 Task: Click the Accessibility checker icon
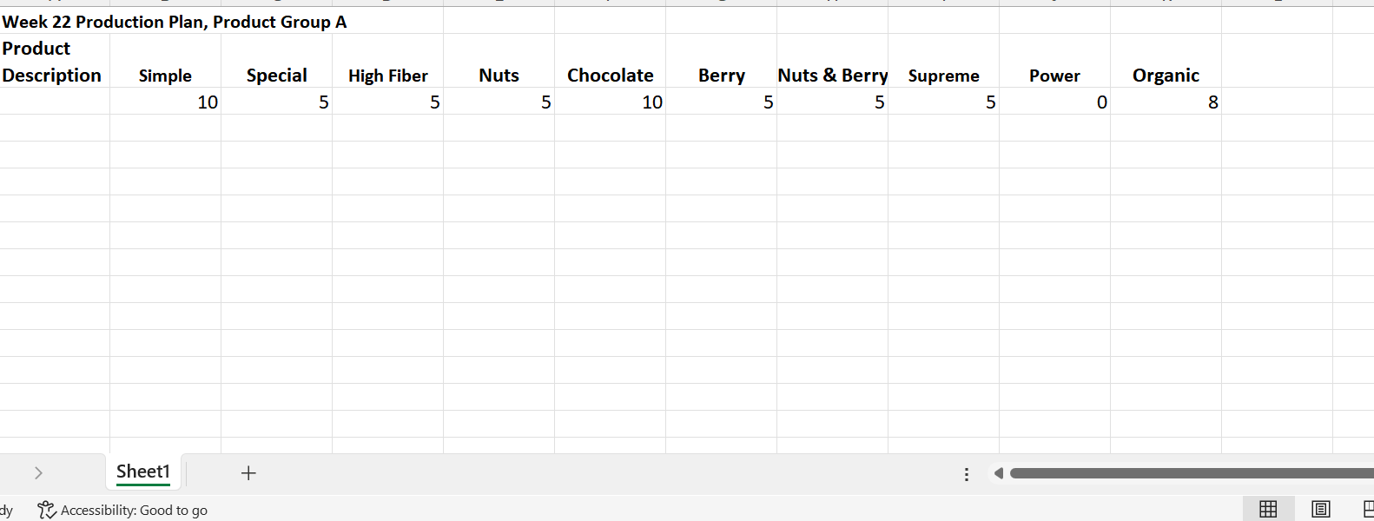pos(46,510)
